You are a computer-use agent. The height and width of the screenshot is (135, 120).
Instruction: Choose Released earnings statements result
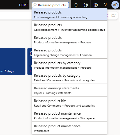(69, 90)
